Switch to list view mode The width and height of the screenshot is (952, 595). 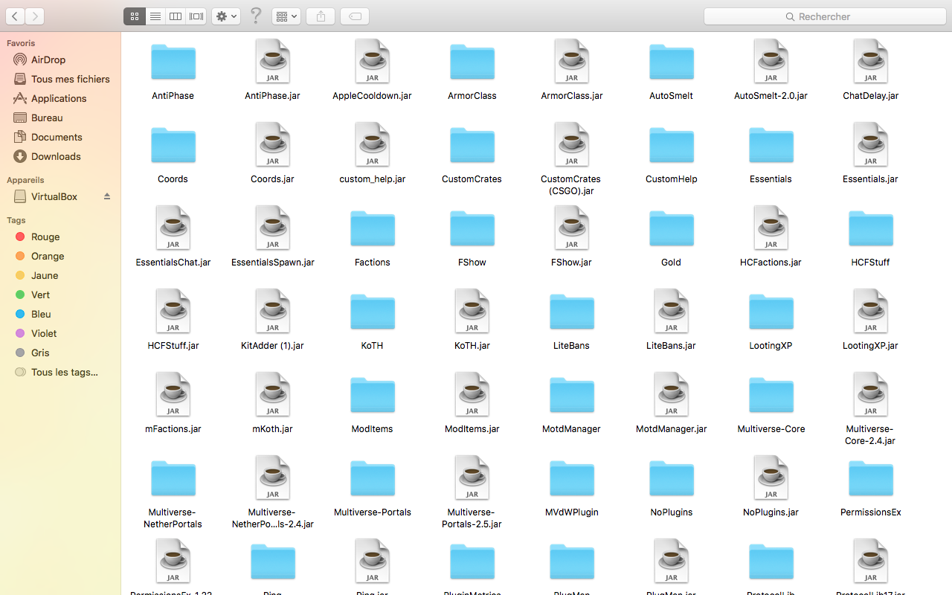pos(155,16)
